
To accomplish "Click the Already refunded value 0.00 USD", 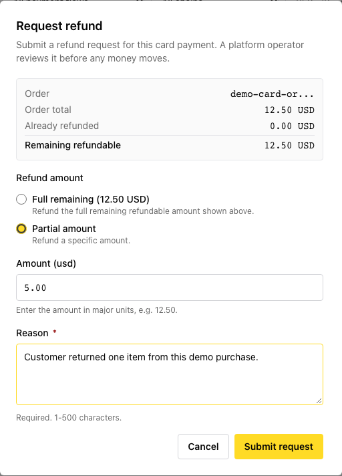I will tap(292, 126).
